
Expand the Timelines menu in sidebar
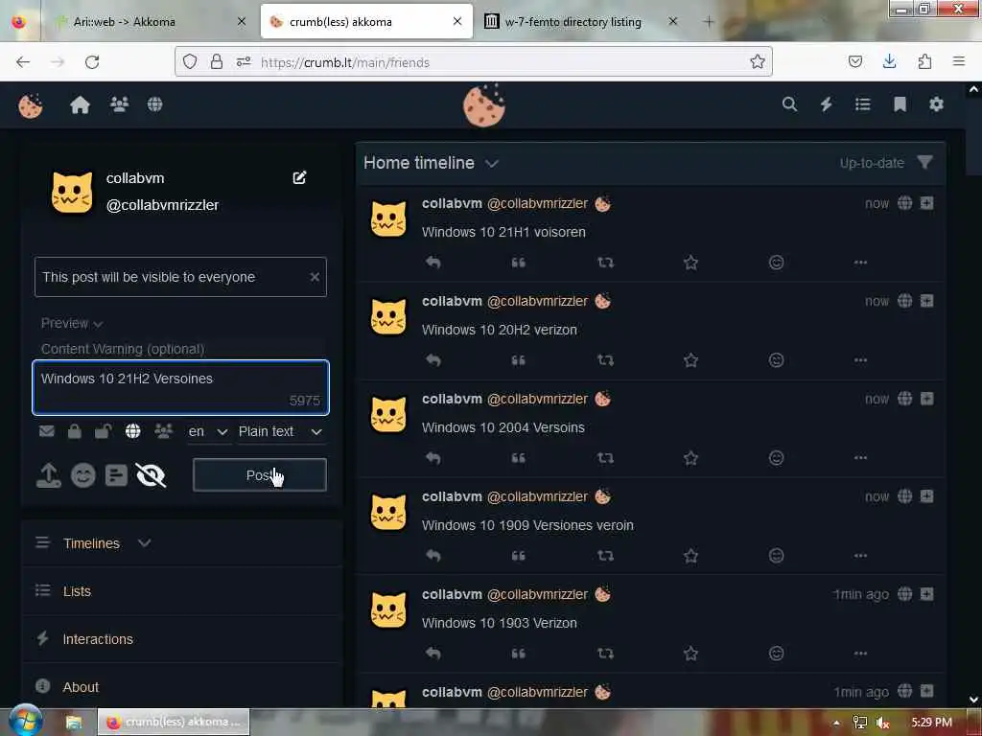[x=144, y=542]
